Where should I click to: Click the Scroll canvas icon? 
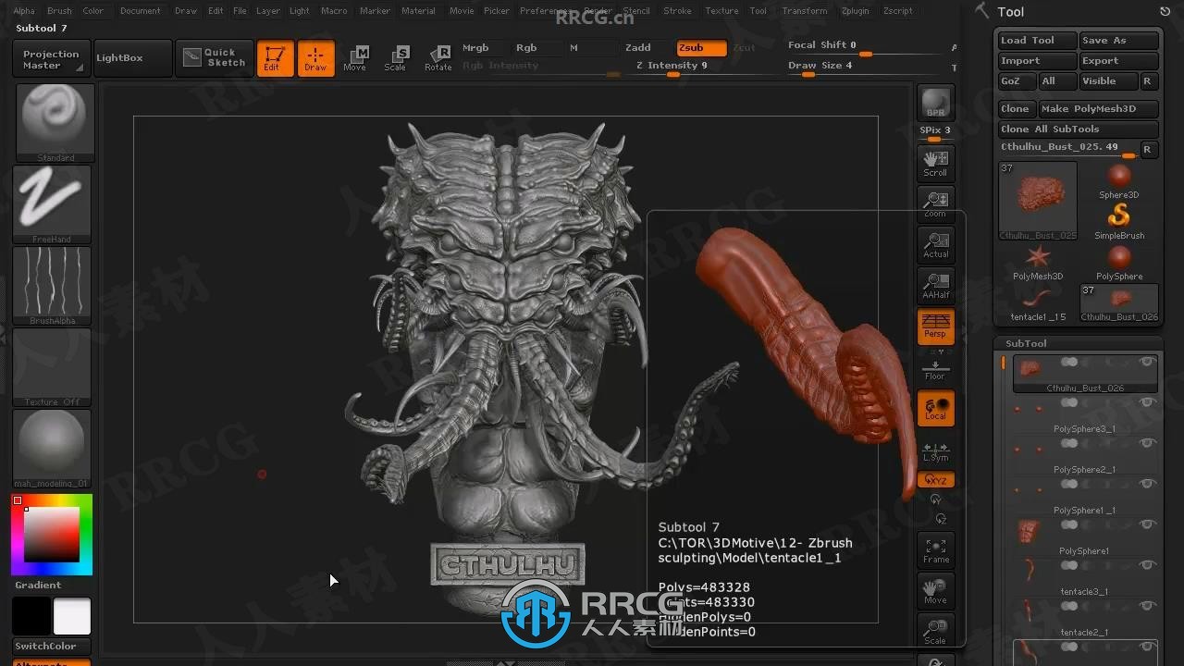click(x=936, y=164)
